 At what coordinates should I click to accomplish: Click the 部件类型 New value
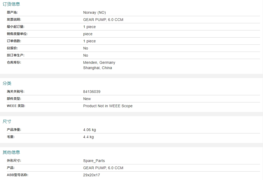click(87, 99)
